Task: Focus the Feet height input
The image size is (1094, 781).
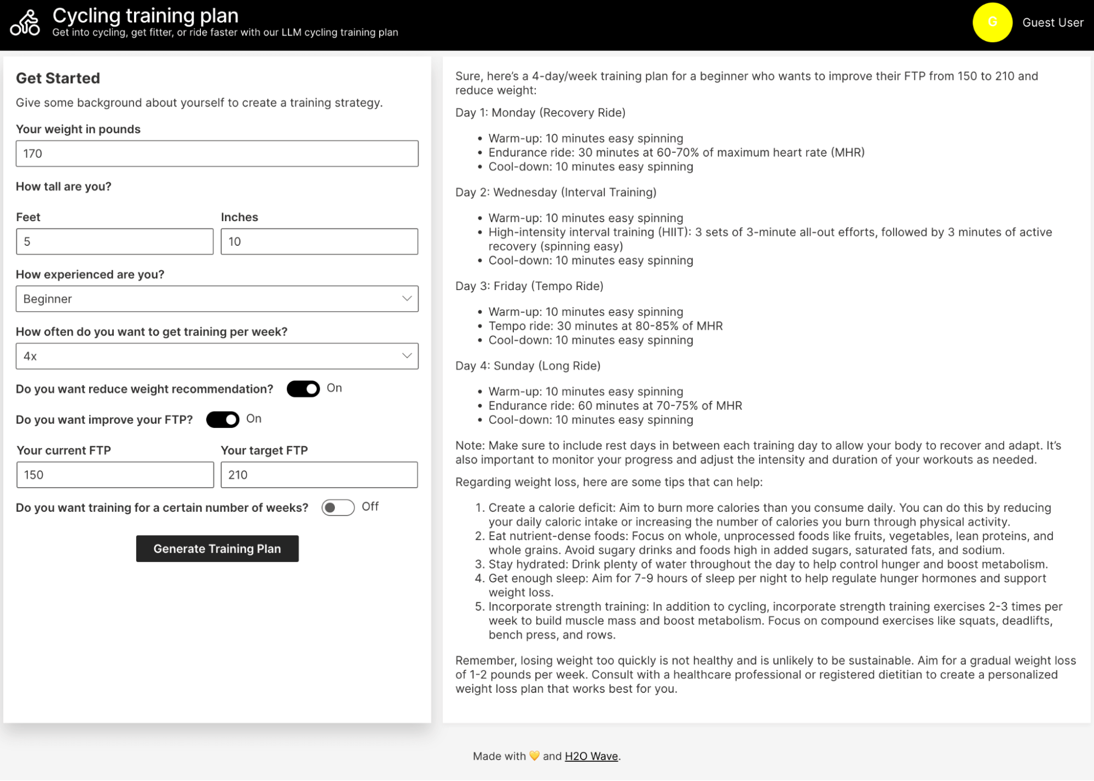Action: [114, 241]
